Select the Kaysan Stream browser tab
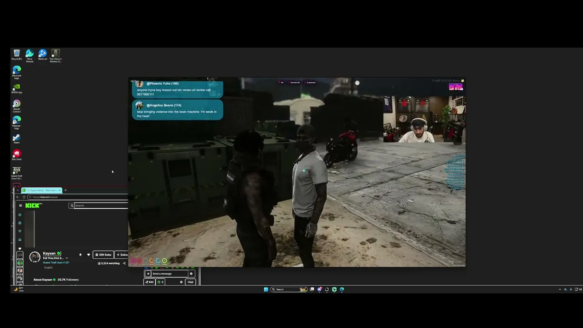583x328 pixels. 41,190
